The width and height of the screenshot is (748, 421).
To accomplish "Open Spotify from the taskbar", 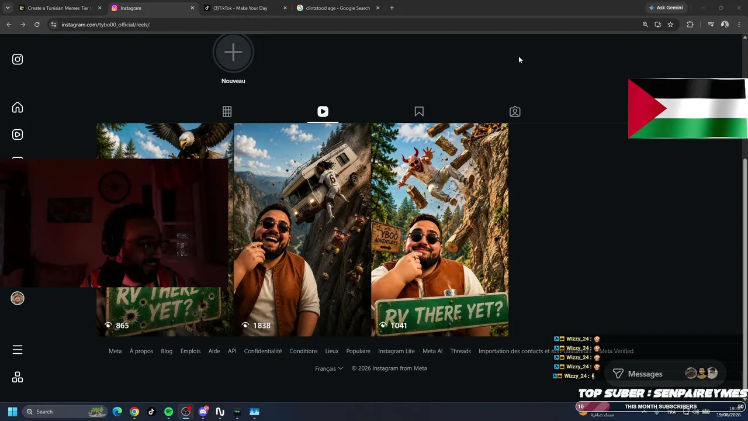I will pos(168,412).
